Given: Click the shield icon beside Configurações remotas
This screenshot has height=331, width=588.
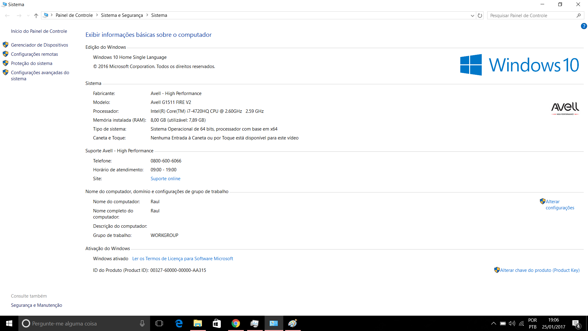Looking at the screenshot, I should pyautogui.click(x=6, y=54).
